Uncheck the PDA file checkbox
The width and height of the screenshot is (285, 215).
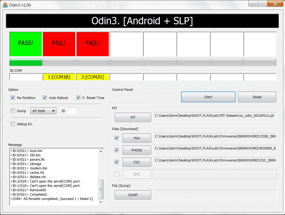pyautogui.click(x=117, y=138)
